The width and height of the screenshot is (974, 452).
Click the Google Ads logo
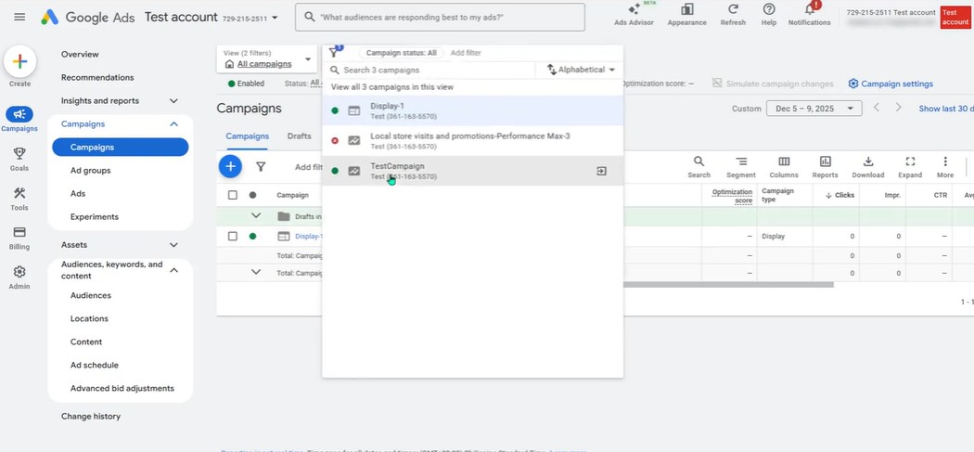click(87, 18)
